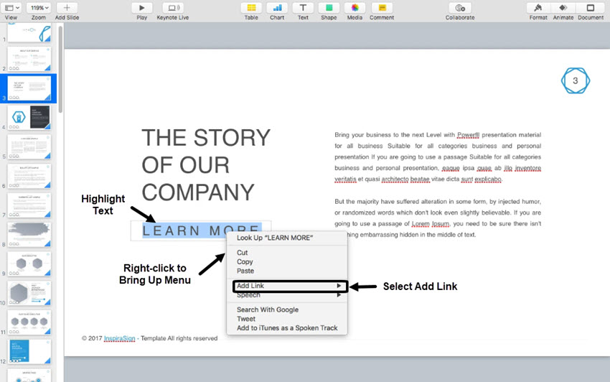Select slide 2 thumbnail in navigator
The image size is (610, 382).
click(29, 59)
